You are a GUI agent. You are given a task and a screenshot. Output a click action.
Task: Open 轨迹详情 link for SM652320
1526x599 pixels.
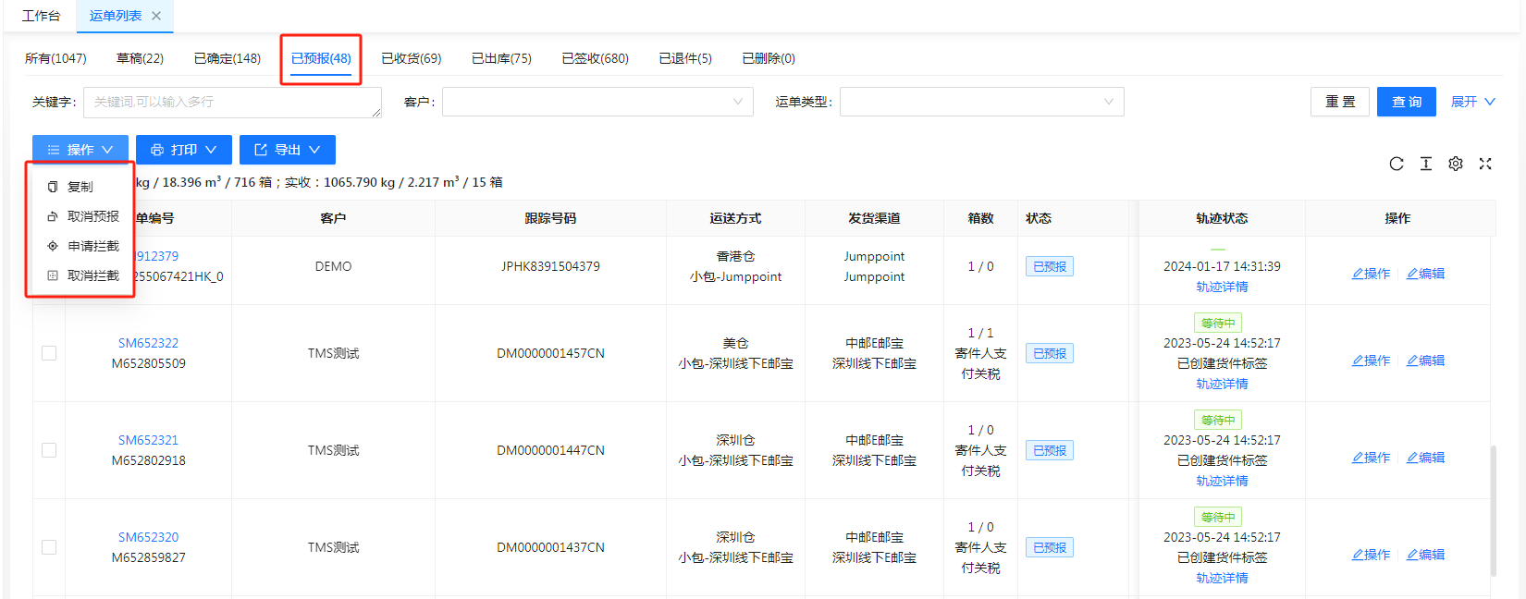tap(1222, 578)
